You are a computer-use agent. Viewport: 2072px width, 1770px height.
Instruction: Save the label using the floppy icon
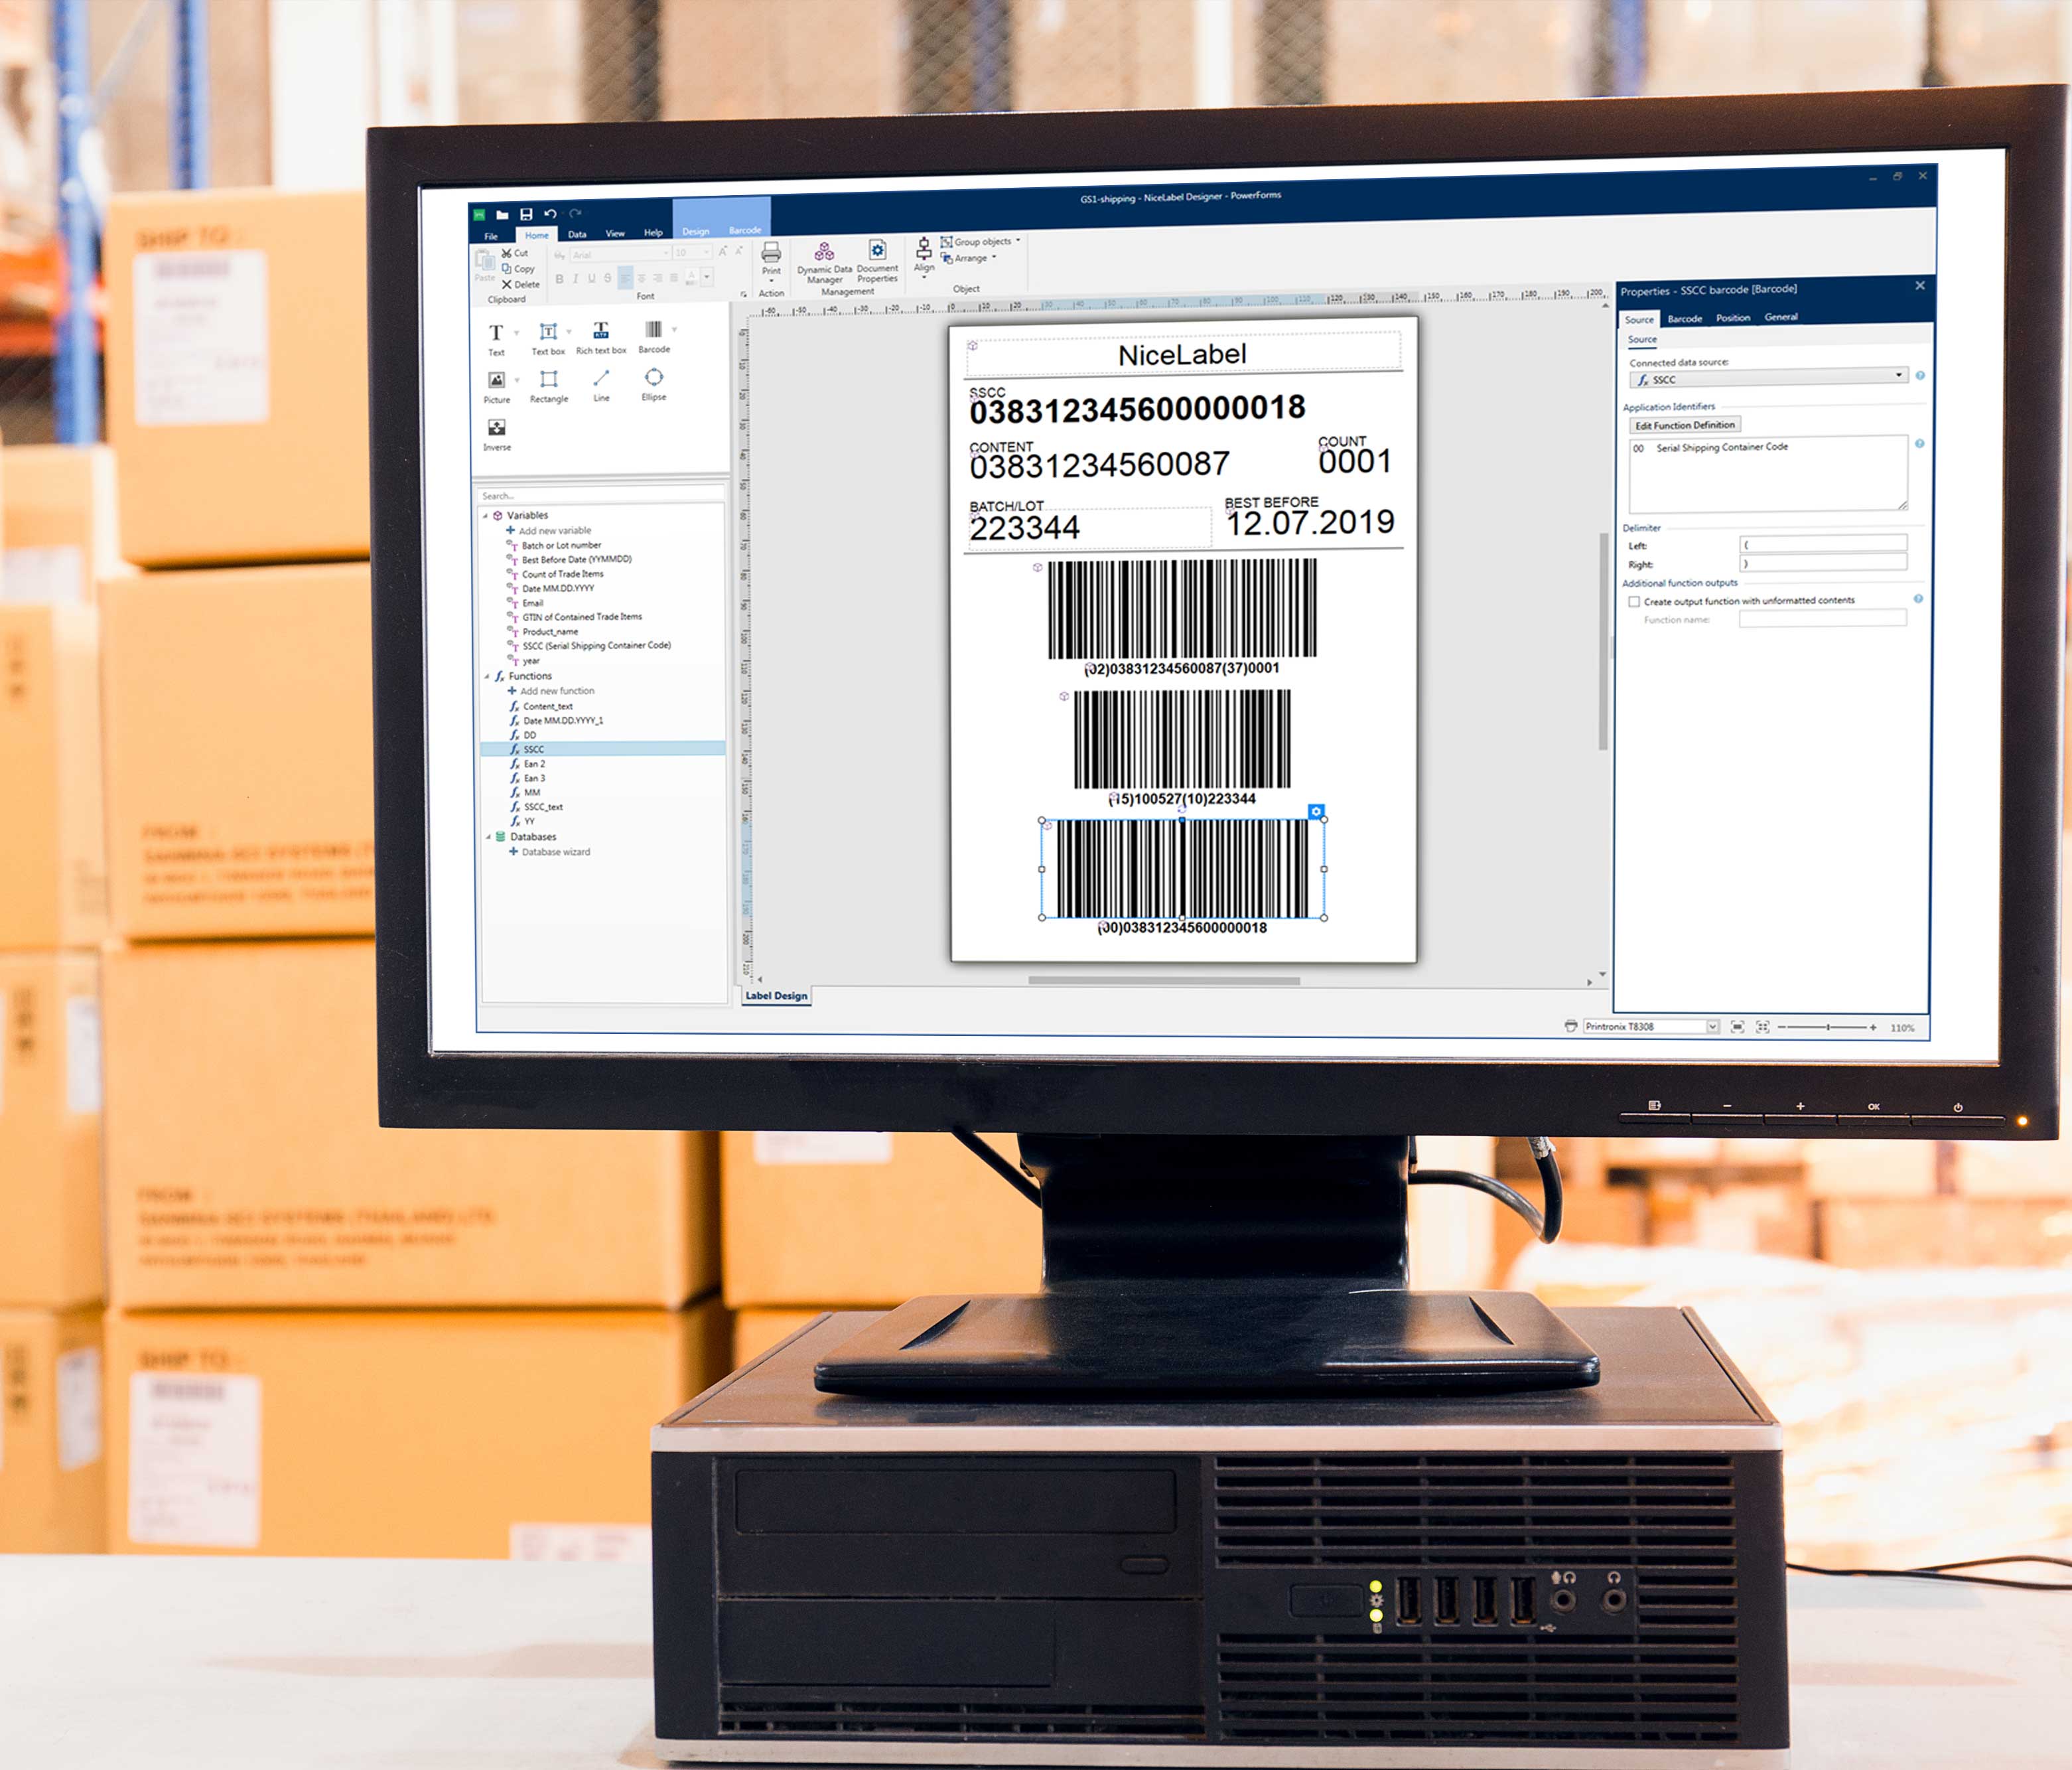pos(526,214)
